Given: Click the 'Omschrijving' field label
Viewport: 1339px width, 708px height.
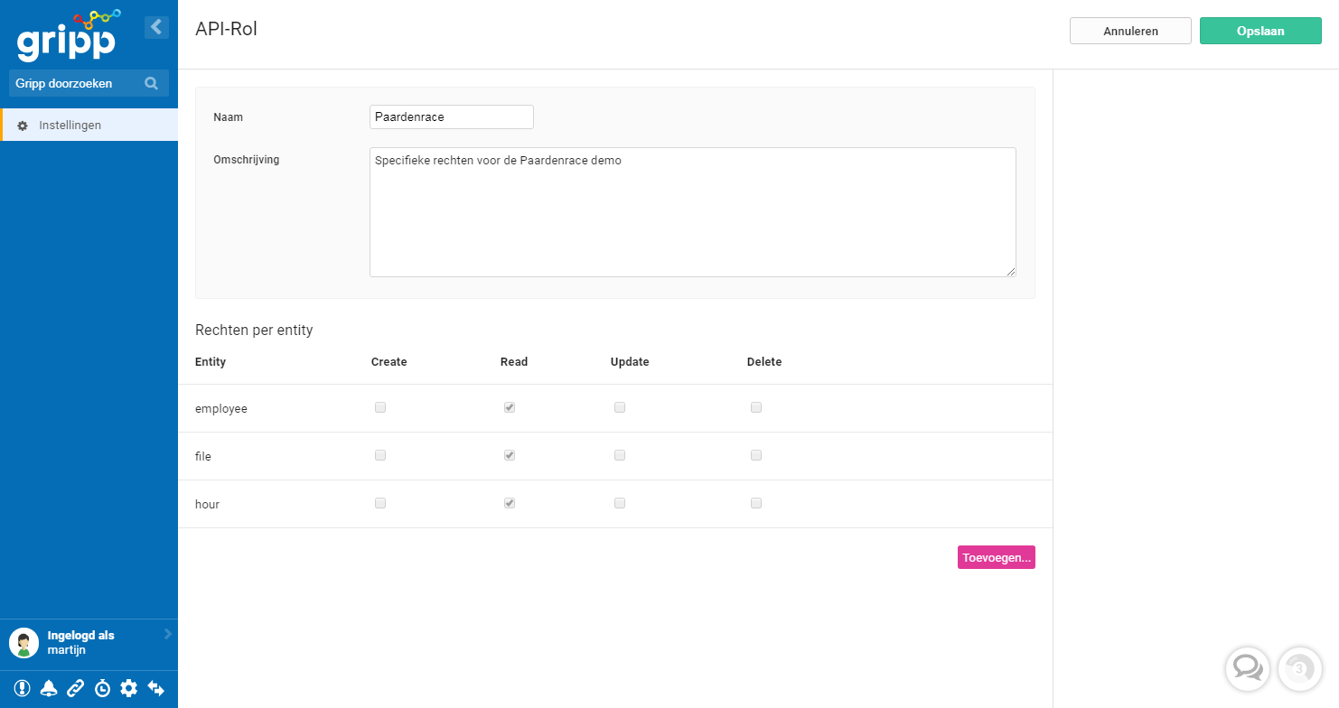Looking at the screenshot, I should pyautogui.click(x=247, y=159).
